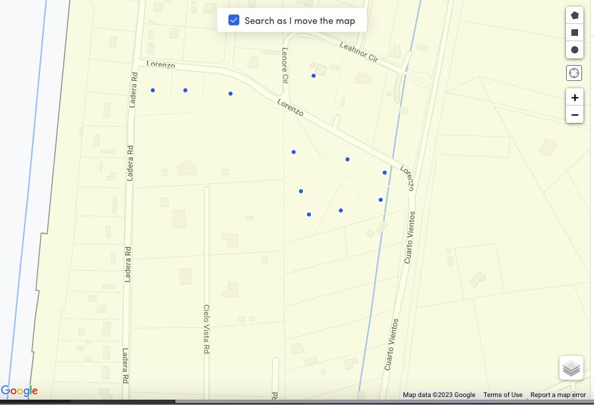Disable Search as I move the map
594x405 pixels.
click(x=234, y=20)
